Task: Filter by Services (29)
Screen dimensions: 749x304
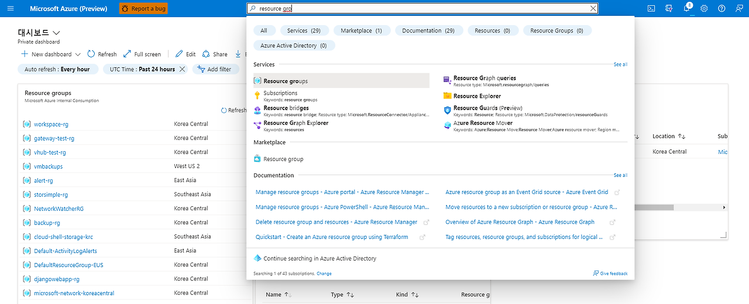Action: 304,30
